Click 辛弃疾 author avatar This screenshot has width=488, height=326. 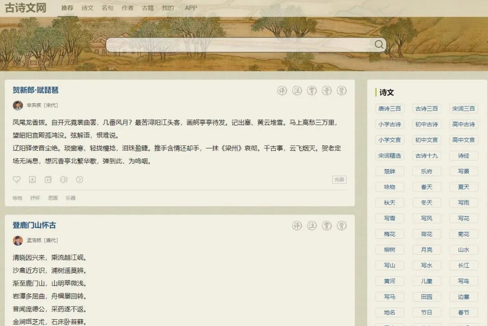18,106
